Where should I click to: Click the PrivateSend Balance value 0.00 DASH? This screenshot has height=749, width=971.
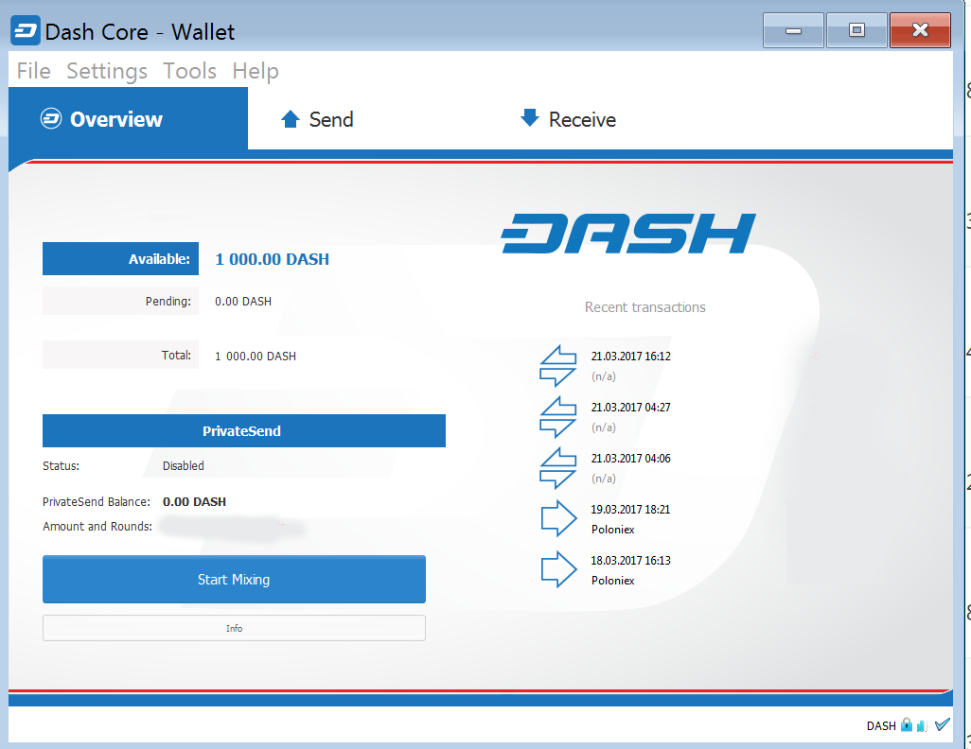coord(194,501)
